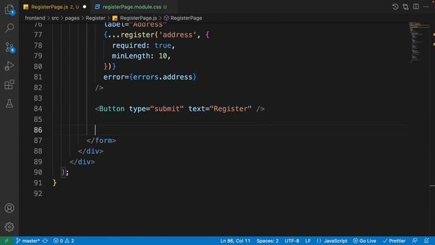Open the Testing flask icon

[x=10, y=103]
